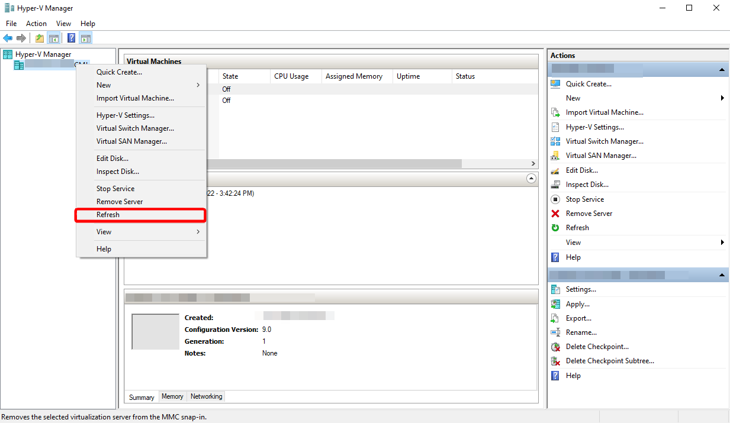730x423 pixels.
Task: Select the server node under Hyper-V Manager
Action: (x=51, y=64)
